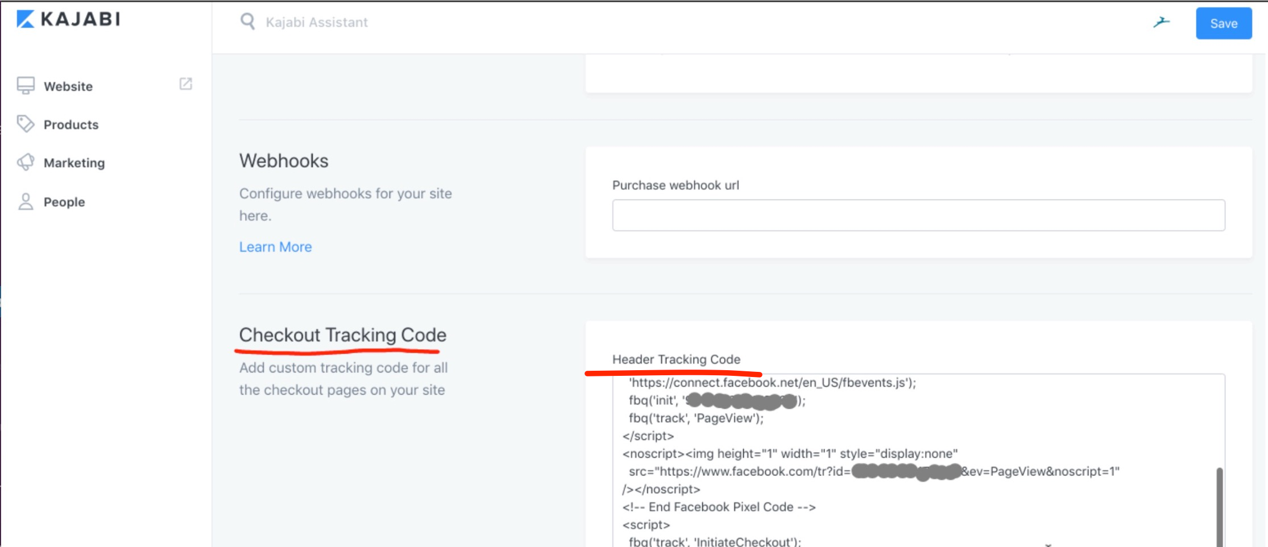1268x547 pixels.
Task: Click the Add custom tracking code description
Action: (x=343, y=379)
